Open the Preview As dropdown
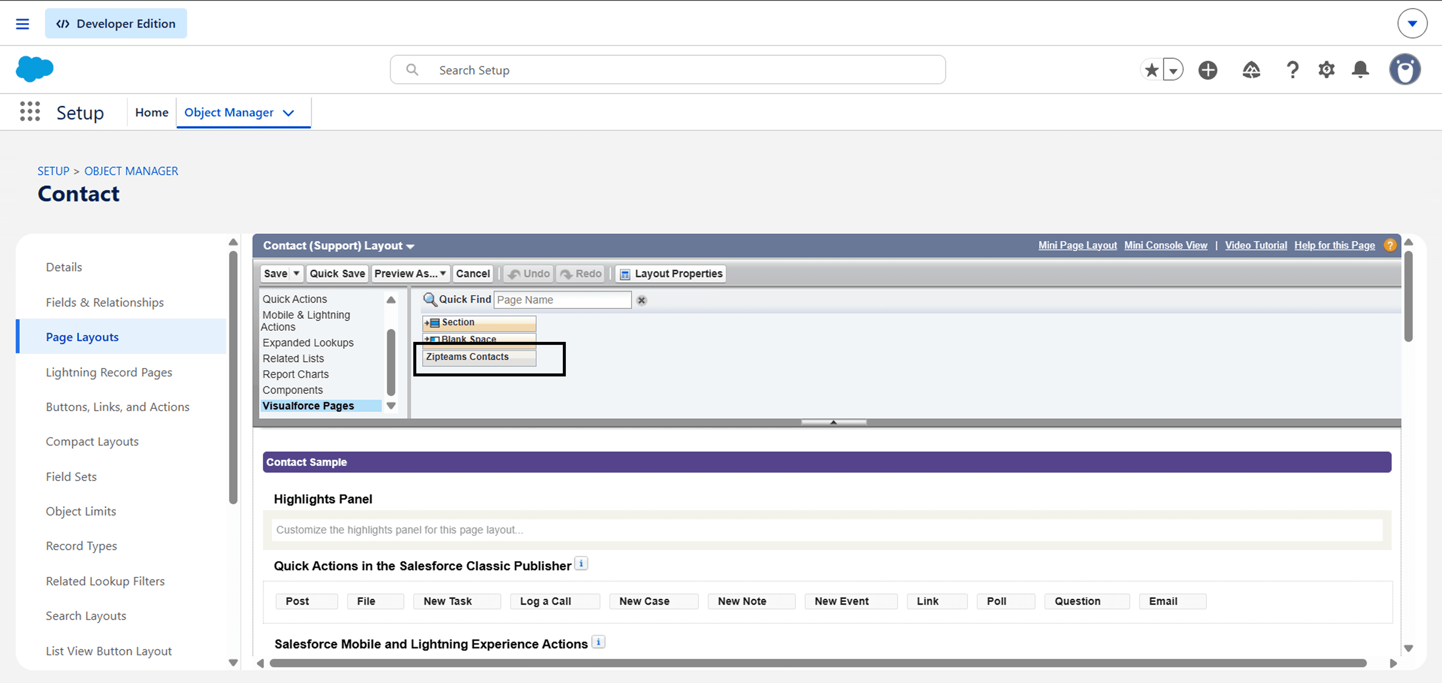1442x683 pixels. click(x=410, y=273)
